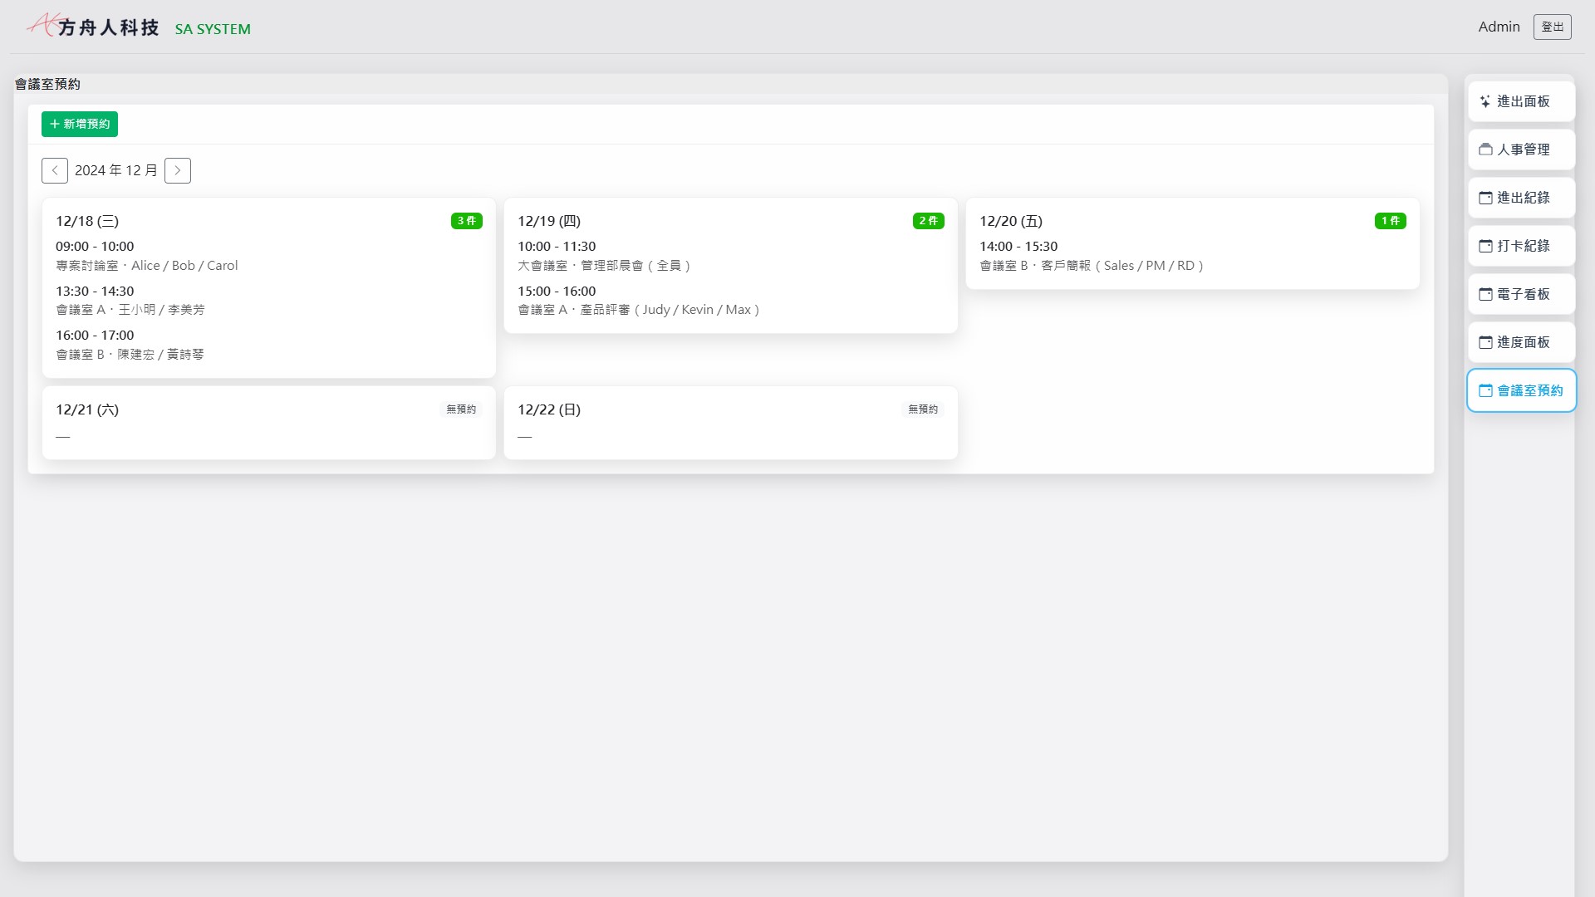Click the briefcase icon beside 人事管理
The width and height of the screenshot is (1595, 897).
click(1485, 149)
